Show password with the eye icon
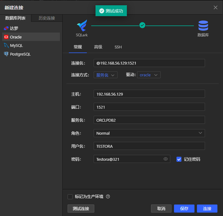The width and height of the screenshot is (223, 216). click(x=166, y=159)
